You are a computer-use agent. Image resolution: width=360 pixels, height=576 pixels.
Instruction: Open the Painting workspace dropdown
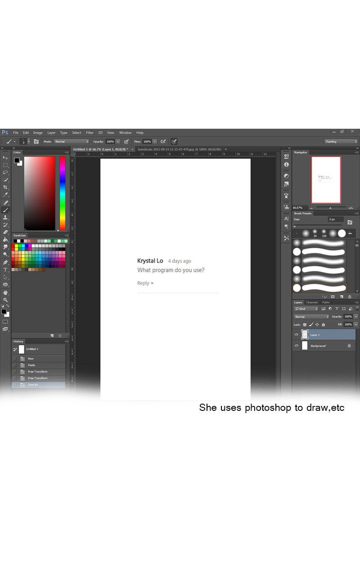pyautogui.click(x=341, y=141)
